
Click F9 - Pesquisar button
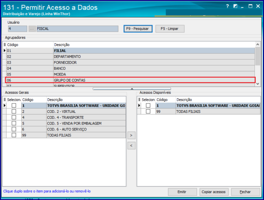138,29
